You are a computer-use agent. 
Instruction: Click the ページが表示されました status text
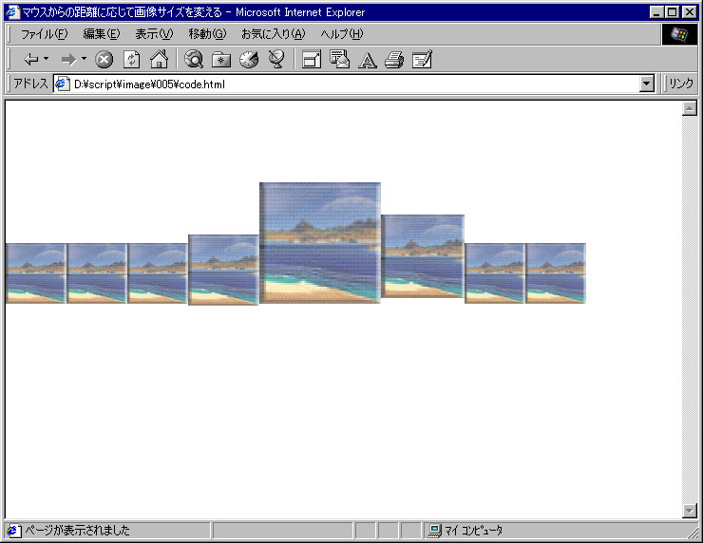click(77, 531)
